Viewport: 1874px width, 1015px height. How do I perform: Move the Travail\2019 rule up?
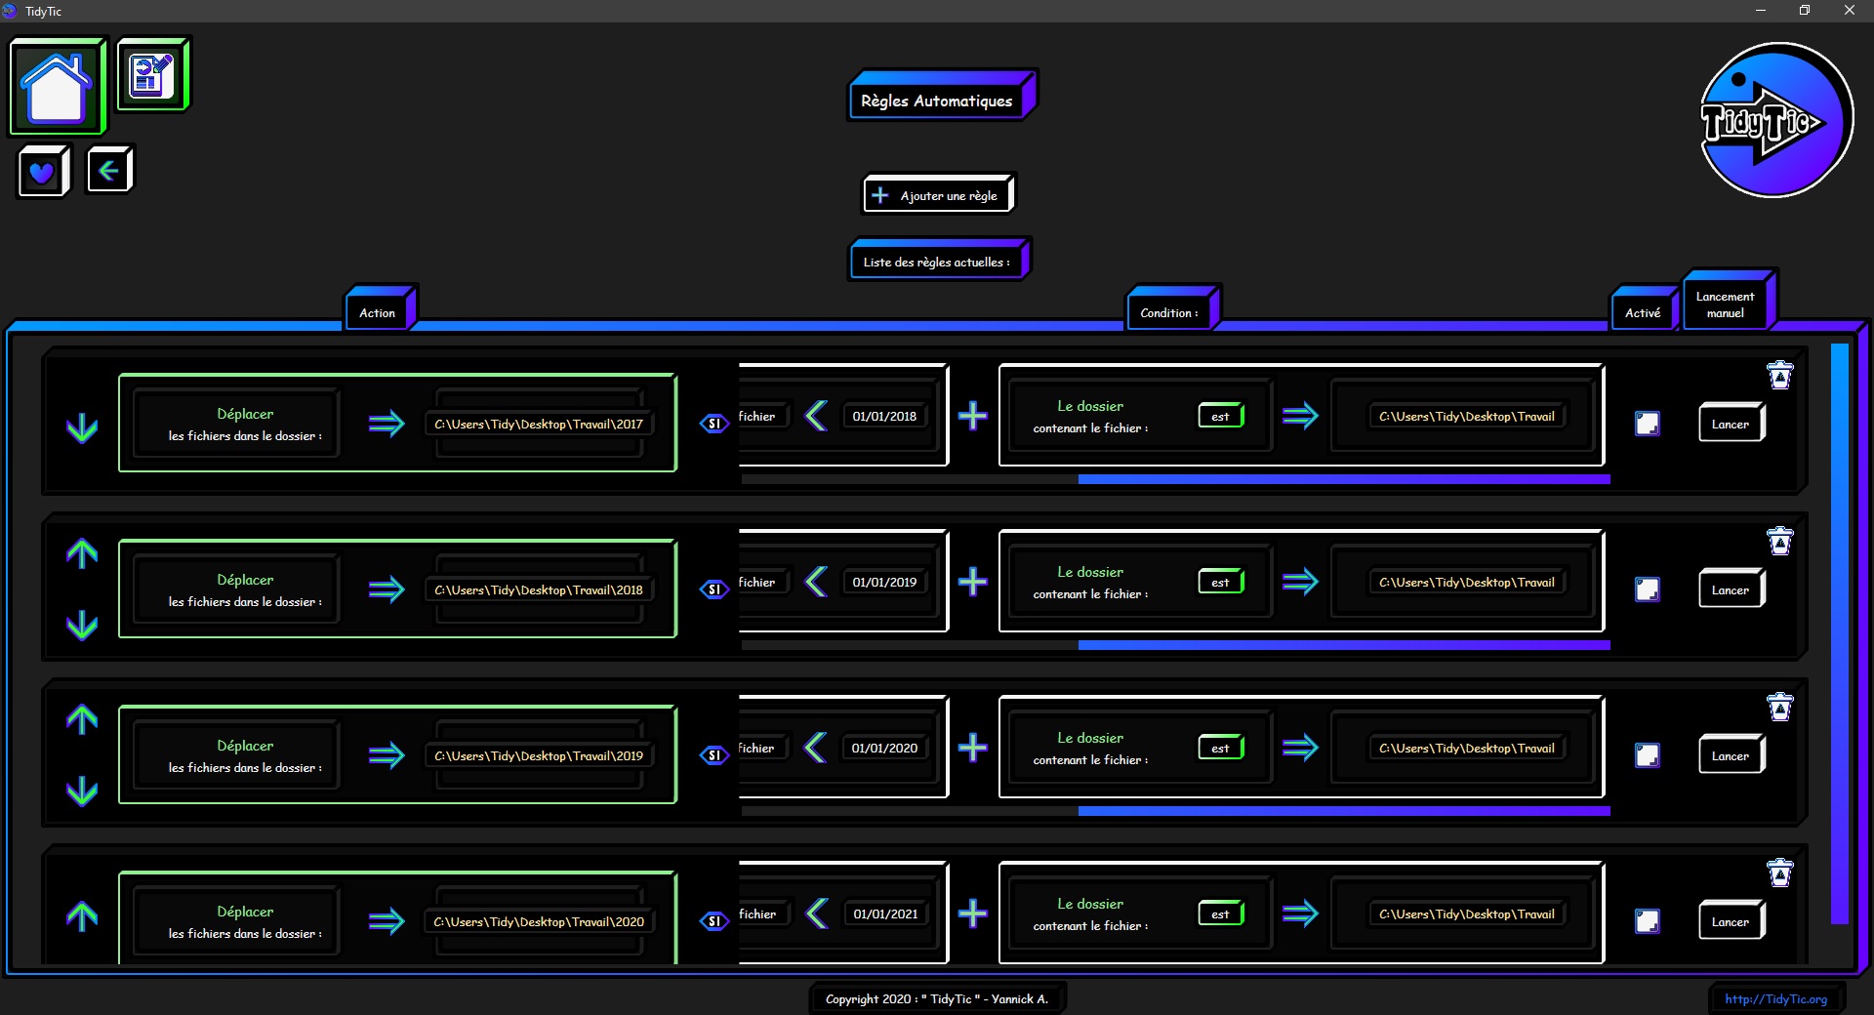pos(82,719)
